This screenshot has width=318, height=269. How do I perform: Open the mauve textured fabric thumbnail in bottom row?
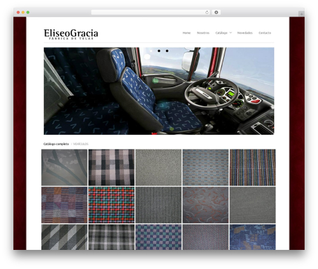tap(205, 237)
